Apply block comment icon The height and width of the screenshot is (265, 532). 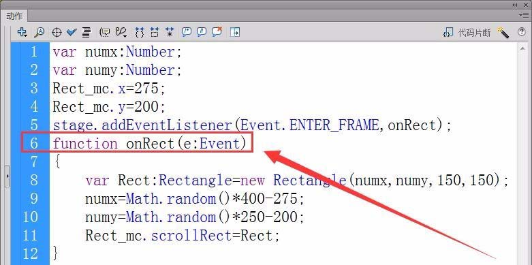point(186,32)
